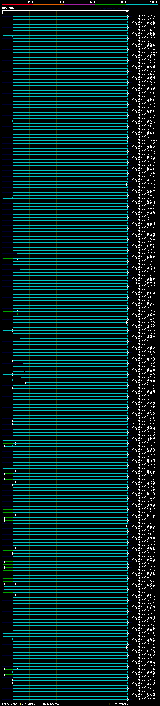Screen dimensions: 160x706
Task: Select hit label UniRef100_Q39769
Action: click(143, 212)
